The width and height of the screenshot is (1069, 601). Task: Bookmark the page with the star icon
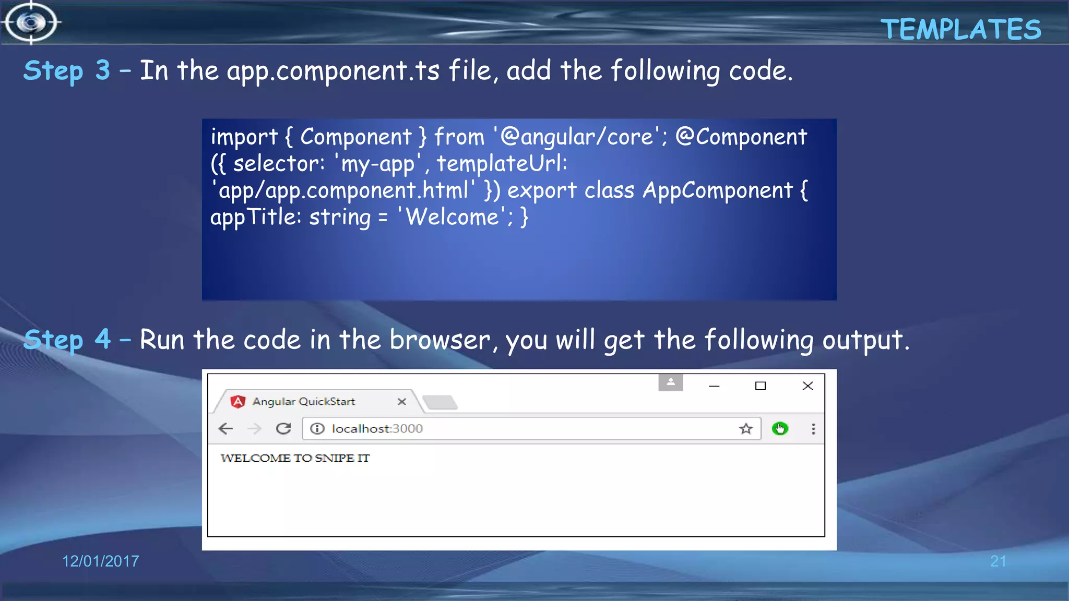[x=746, y=429]
